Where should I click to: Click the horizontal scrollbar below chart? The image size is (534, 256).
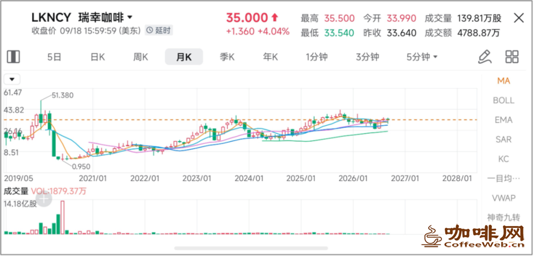tap(251, 248)
